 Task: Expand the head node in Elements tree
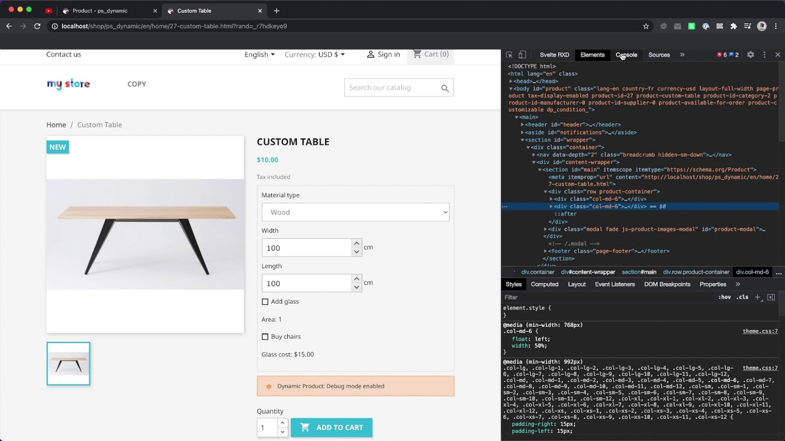[510, 81]
